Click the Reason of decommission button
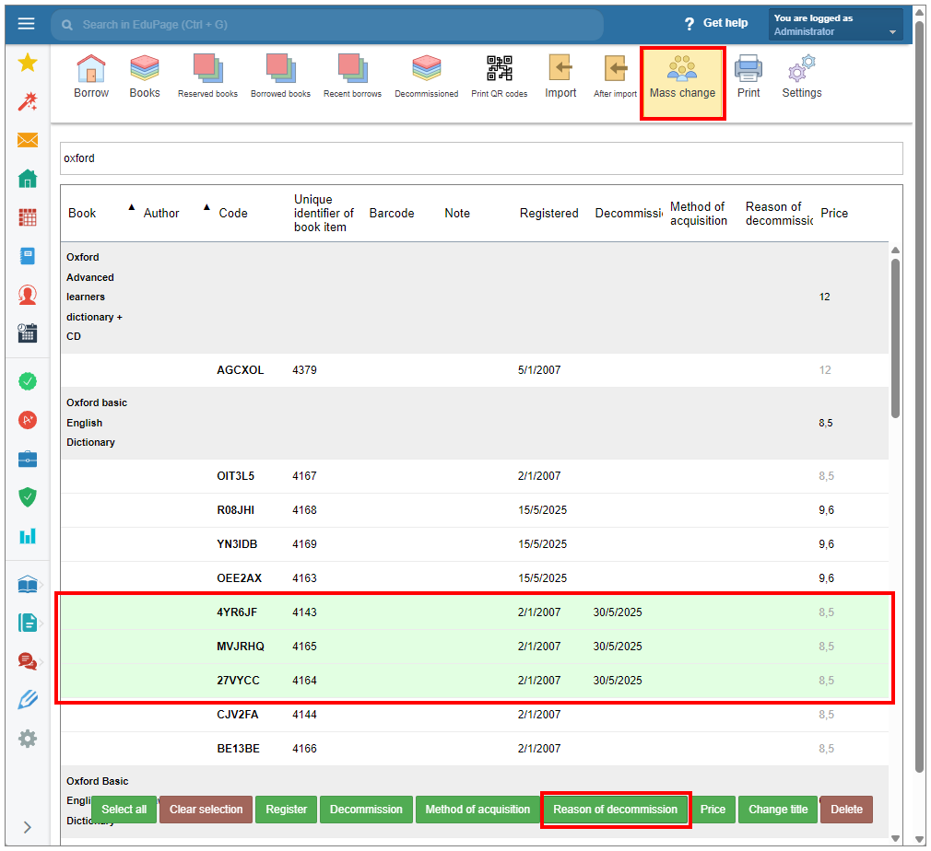Viewport: 931px width, 851px height. click(615, 810)
